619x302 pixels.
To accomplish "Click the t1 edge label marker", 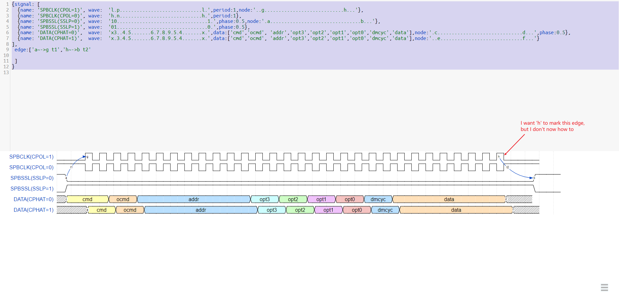I will pyautogui.click(x=72, y=167).
